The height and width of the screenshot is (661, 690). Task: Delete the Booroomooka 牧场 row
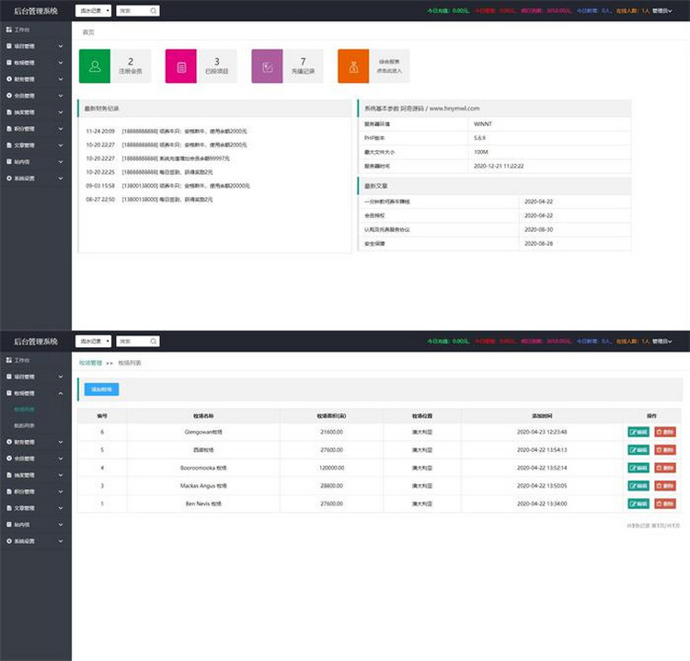pos(665,468)
